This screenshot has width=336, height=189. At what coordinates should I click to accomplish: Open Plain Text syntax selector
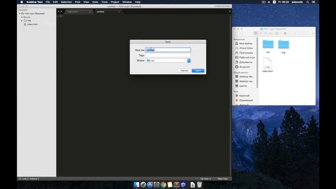click(x=223, y=178)
